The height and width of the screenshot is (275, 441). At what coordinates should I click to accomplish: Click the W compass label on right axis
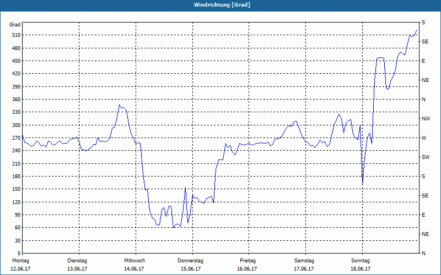click(x=424, y=138)
